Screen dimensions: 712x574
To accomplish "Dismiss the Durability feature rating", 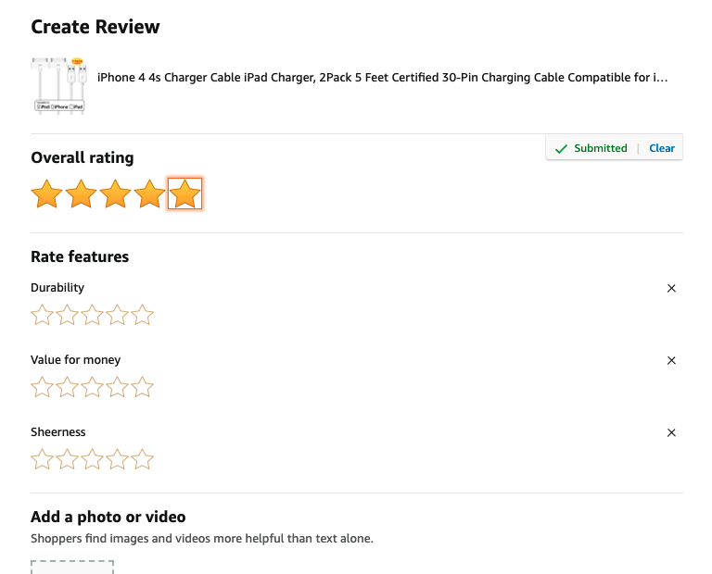I will point(672,289).
